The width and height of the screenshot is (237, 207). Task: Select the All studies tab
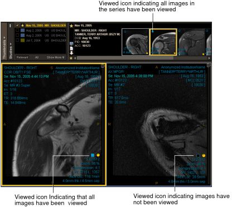(x=37, y=57)
